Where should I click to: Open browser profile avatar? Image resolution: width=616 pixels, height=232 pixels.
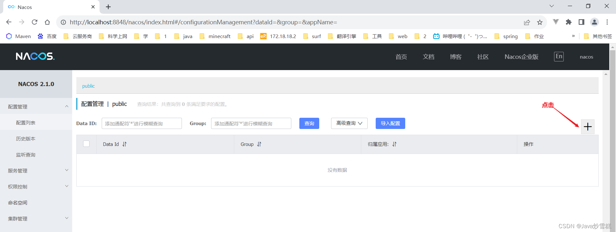click(595, 22)
